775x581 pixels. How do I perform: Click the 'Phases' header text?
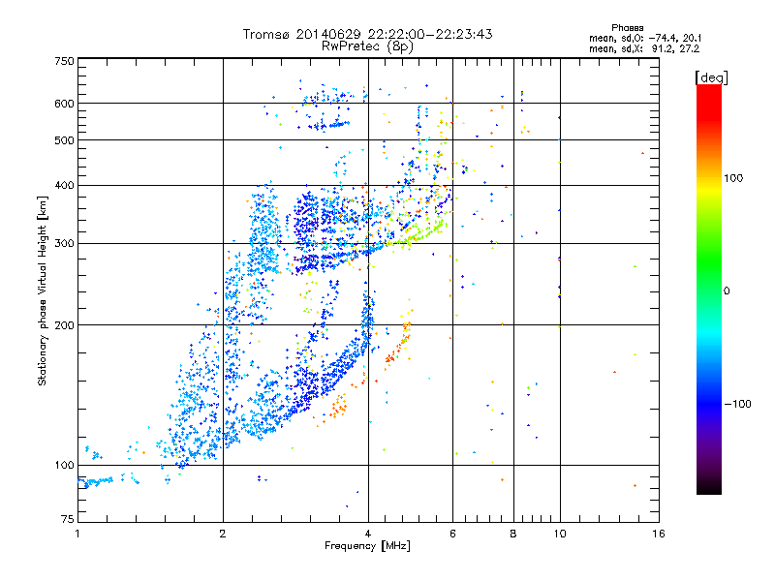627,28
